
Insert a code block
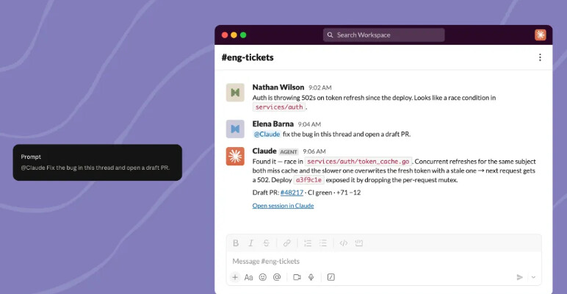pos(358,243)
